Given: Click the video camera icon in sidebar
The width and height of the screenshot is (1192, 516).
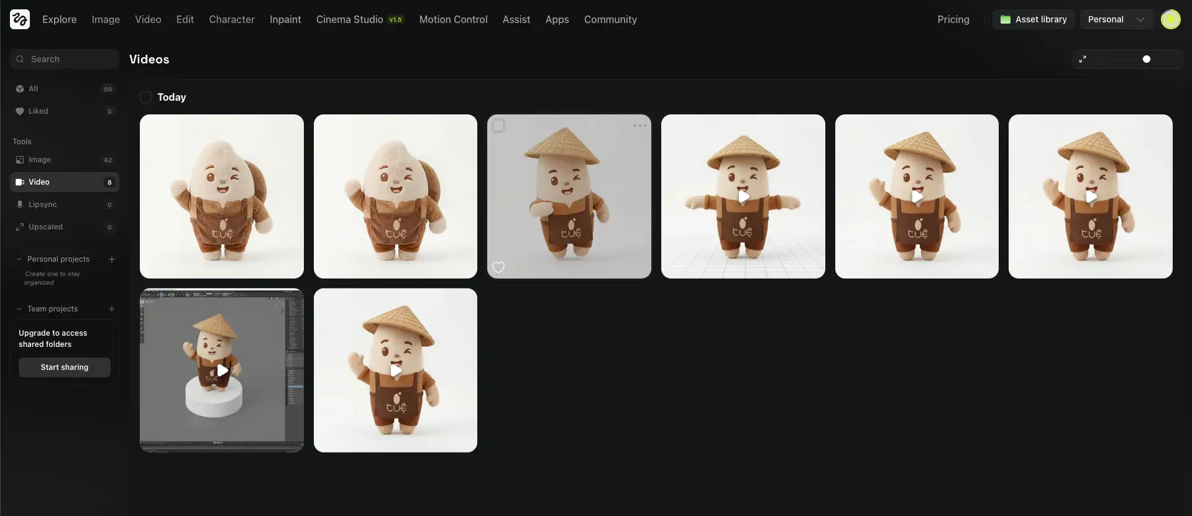Looking at the screenshot, I should (x=20, y=182).
